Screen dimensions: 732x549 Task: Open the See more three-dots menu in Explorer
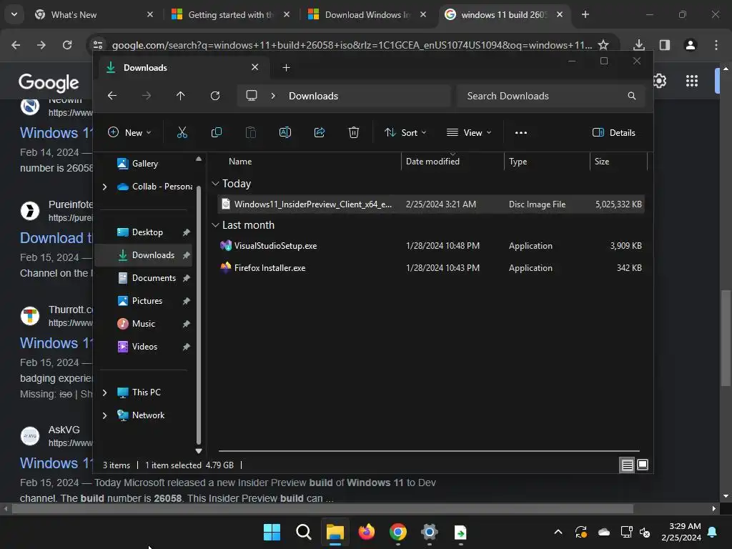point(521,132)
